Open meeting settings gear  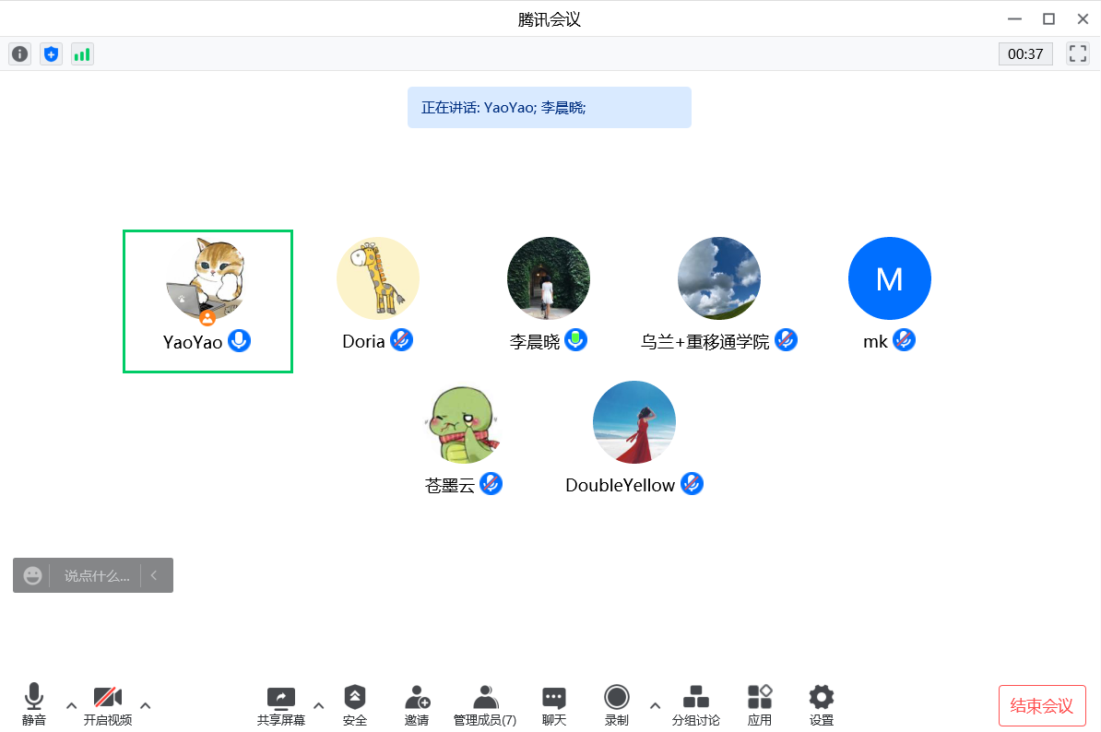[821, 705]
